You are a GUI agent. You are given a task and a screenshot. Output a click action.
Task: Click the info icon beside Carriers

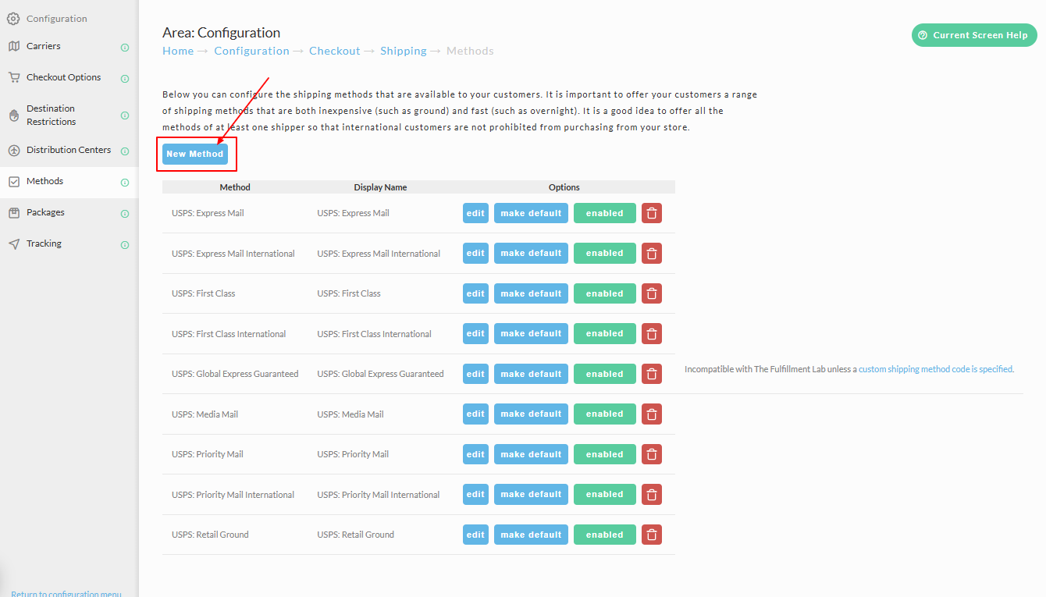tap(125, 48)
